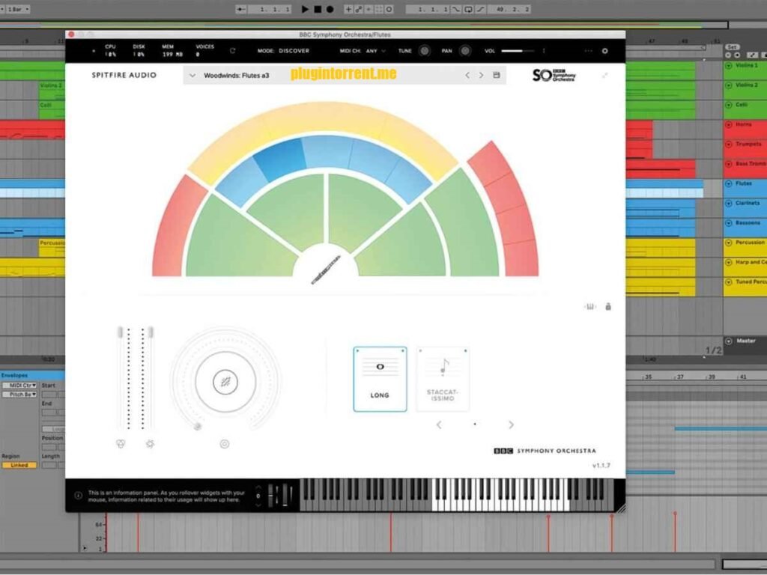This screenshot has width=767, height=575.
Task: Open the keyswitch piano icon above techniques
Action: click(x=590, y=306)
